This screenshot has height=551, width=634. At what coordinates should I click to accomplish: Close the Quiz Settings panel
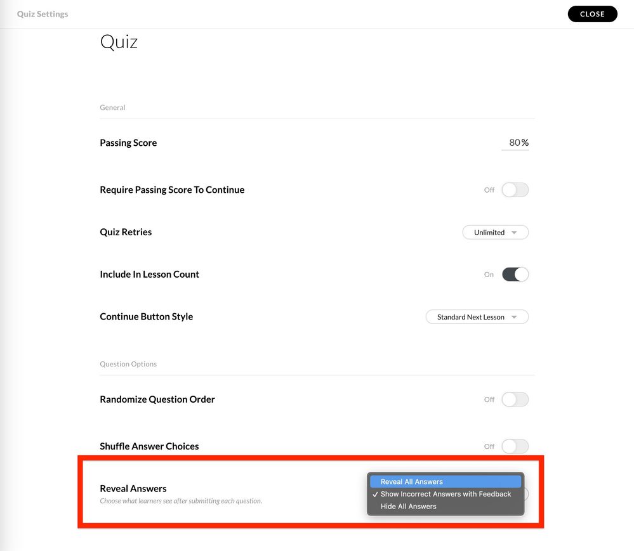tap(592, 14)
